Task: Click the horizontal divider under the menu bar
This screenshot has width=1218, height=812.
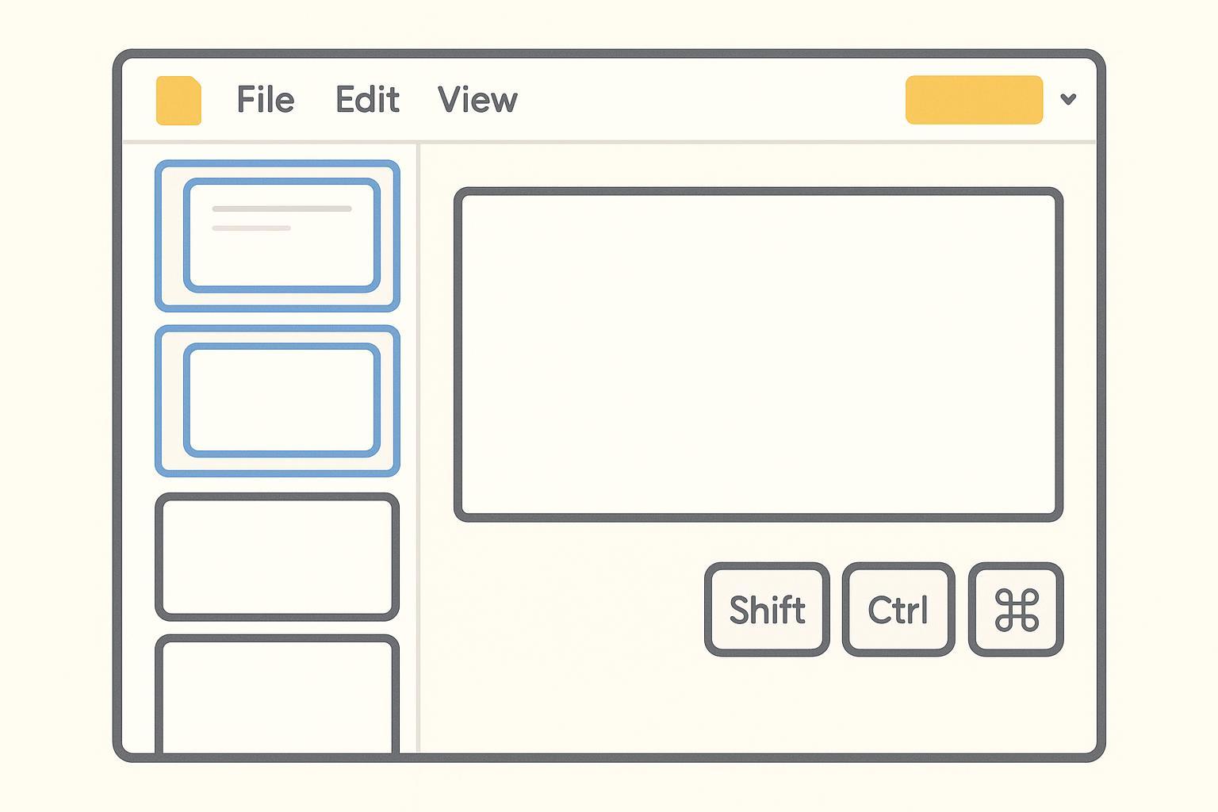Action: [x=609, y=142]
